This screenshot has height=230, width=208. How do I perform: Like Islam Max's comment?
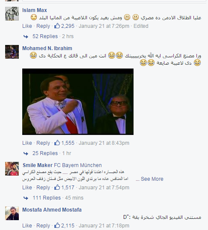tap(27, 26)
